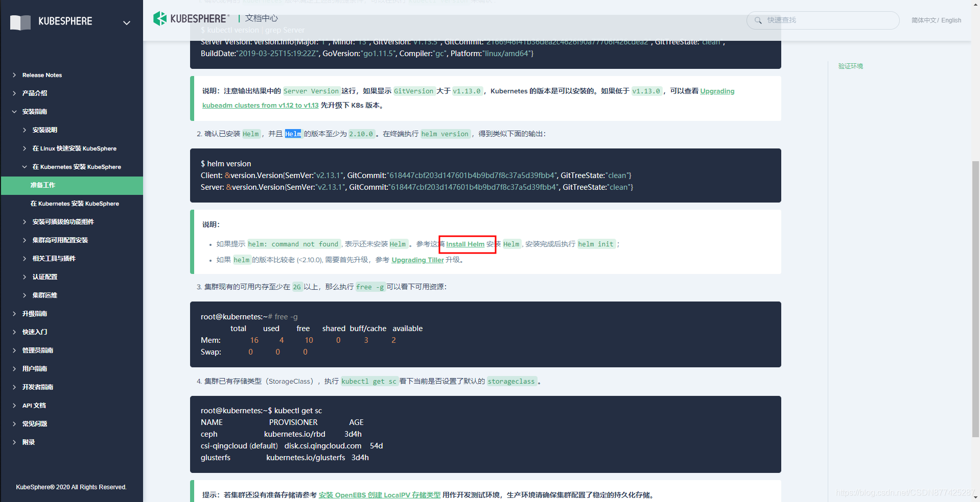The image size is (980, 502).
Task: Expand the 用户指南 chevron
Action: point(14,369)
